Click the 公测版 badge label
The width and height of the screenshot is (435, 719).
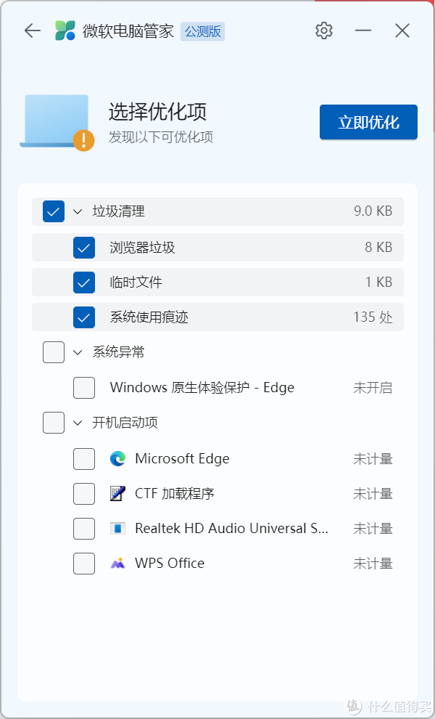(202, 31)
